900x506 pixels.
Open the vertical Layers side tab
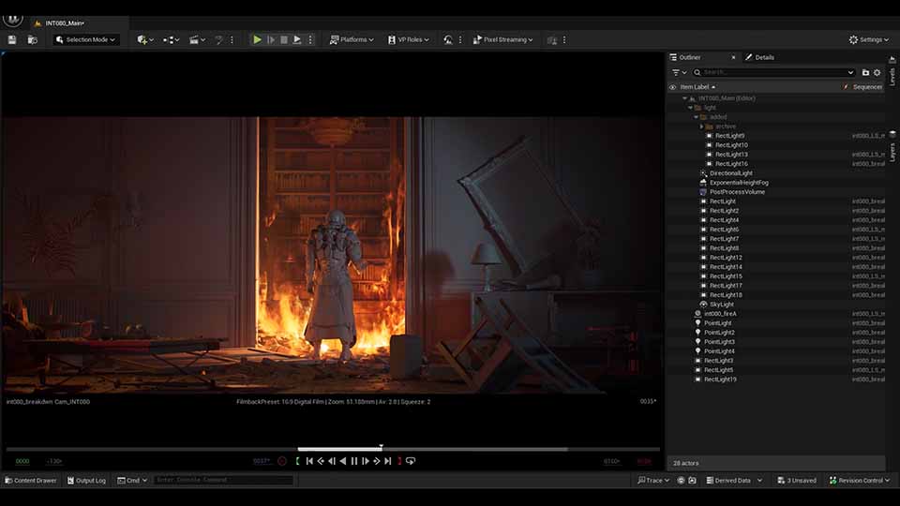click(x=892, y=151)
